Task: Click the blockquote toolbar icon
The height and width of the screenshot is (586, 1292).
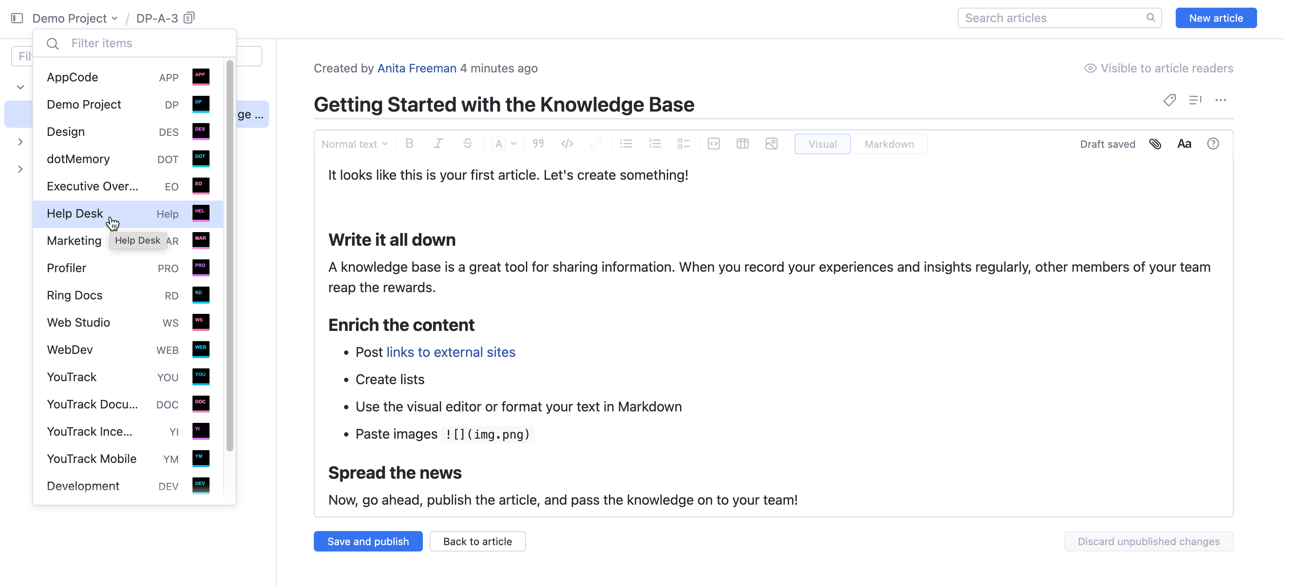Action: [x=538, y=144]
